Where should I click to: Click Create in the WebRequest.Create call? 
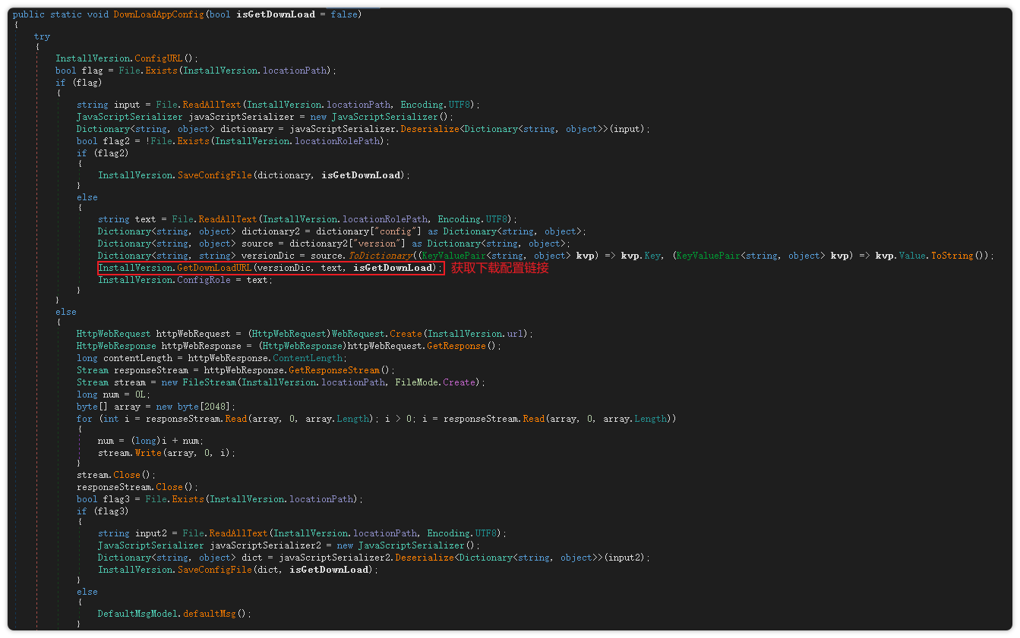point(406,334)
